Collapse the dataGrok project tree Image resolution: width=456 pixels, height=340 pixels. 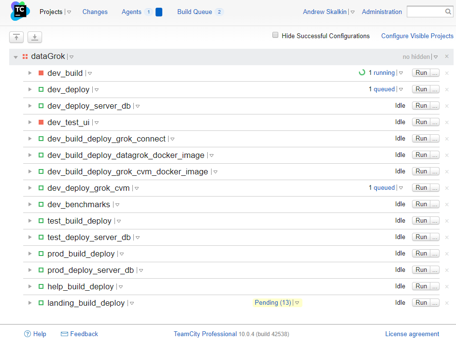tap(15, 57)
